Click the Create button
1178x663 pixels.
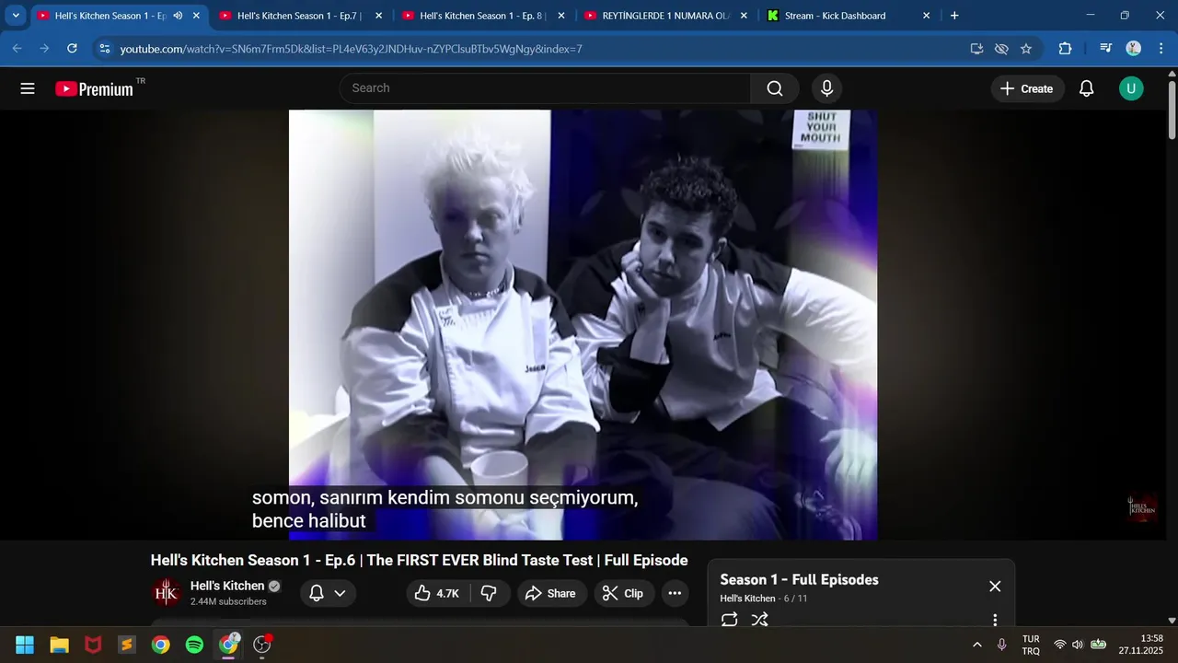[1027, 88]
